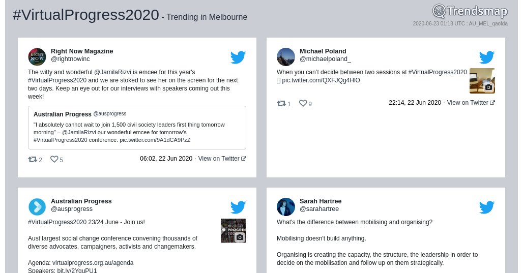
Task: Click Australian Progress card author name
Action: coord(81,201)
